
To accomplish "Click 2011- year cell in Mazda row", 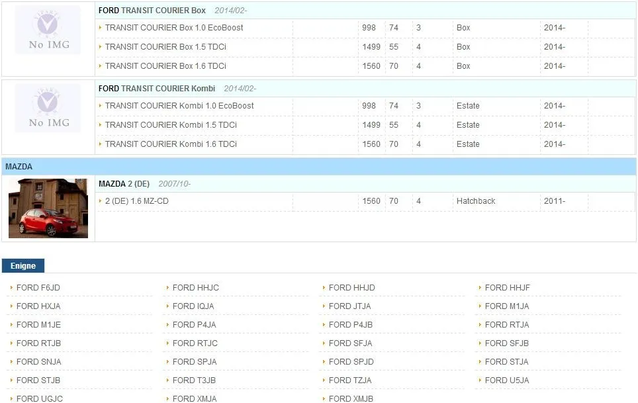I will tap(555, 201).
